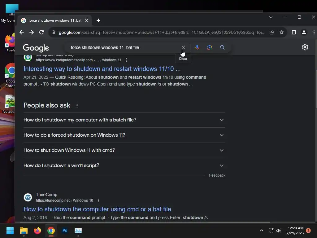
Task: Open How to shutdown using cmd result
Action: (x=97, y=209)
